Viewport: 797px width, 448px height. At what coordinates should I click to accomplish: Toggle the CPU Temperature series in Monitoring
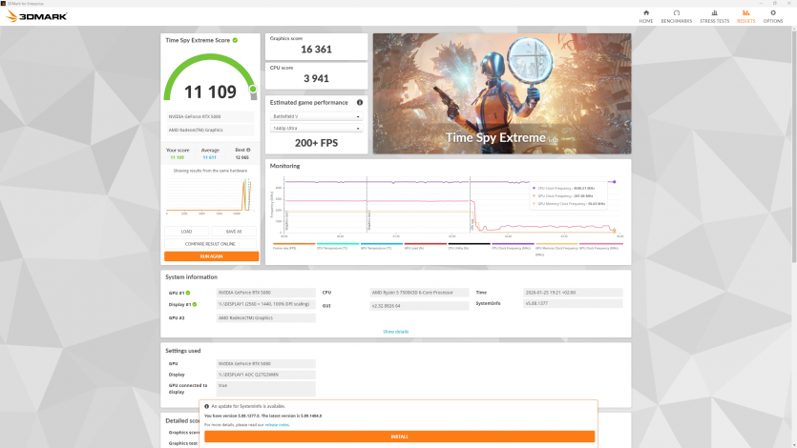coord(328,246)
